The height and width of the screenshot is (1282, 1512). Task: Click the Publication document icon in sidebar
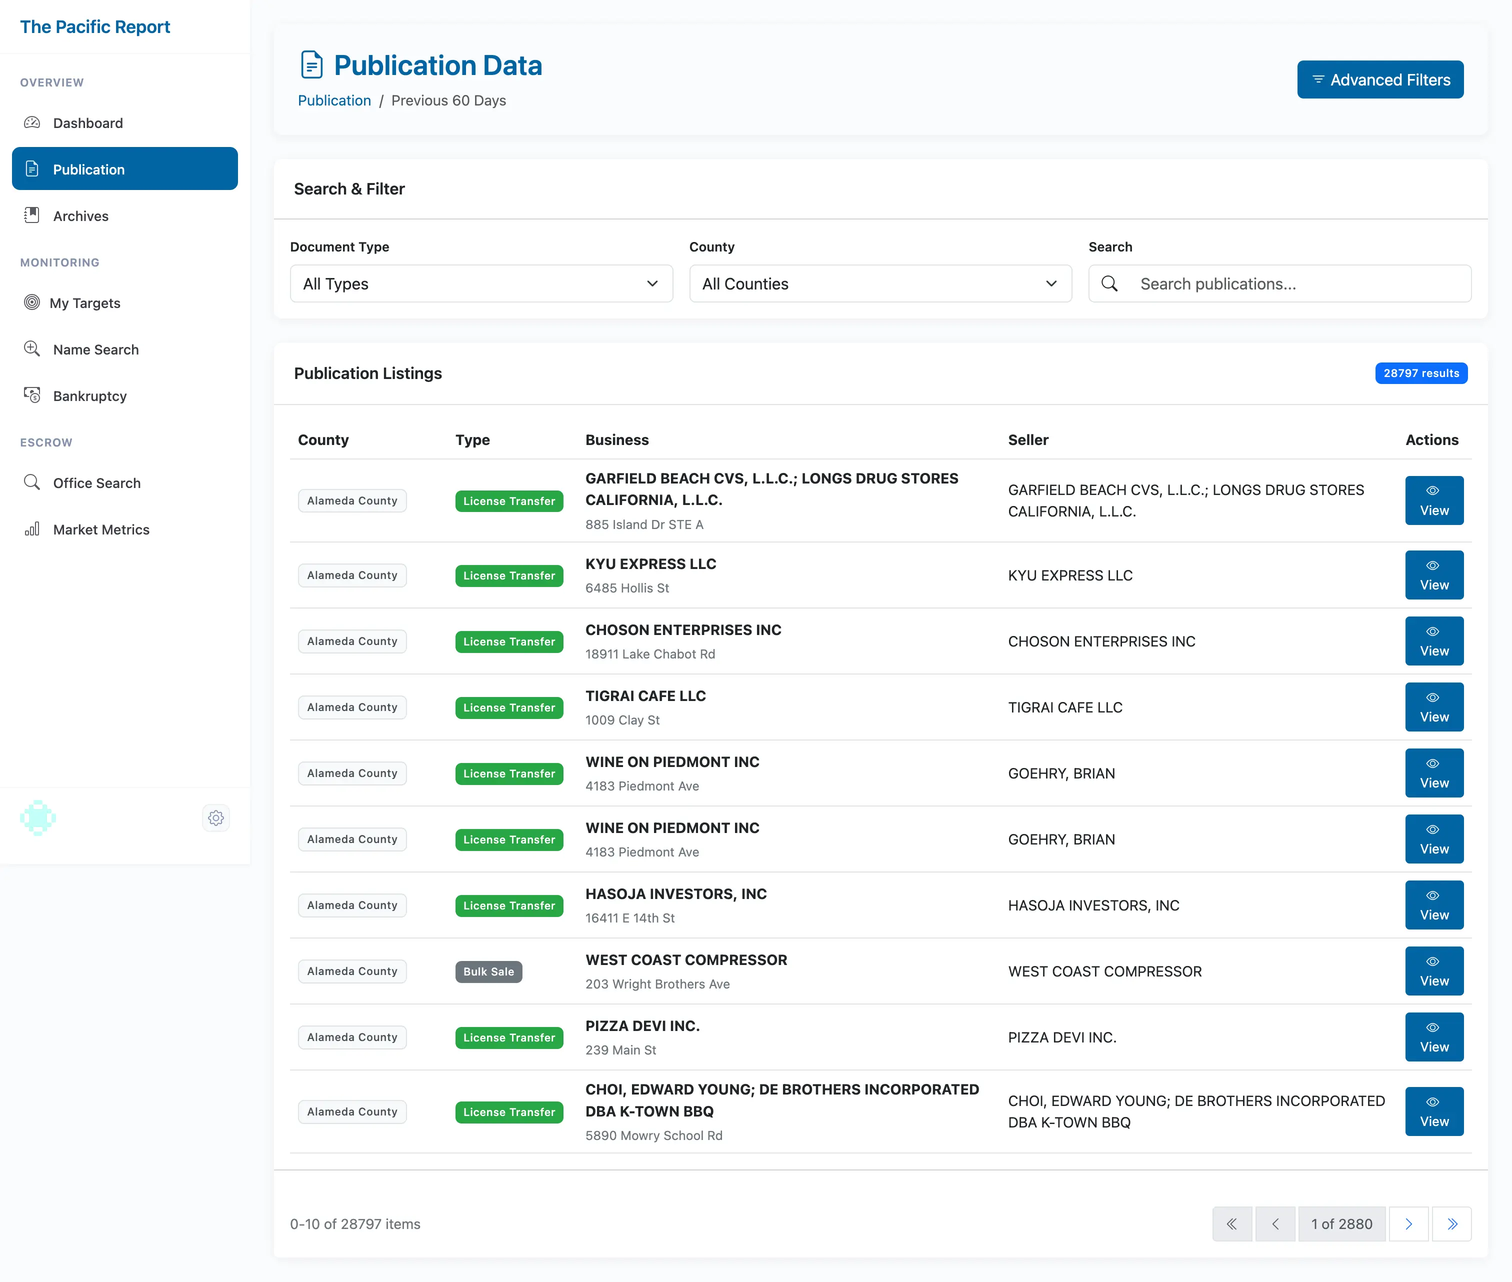tap(32, 168)
